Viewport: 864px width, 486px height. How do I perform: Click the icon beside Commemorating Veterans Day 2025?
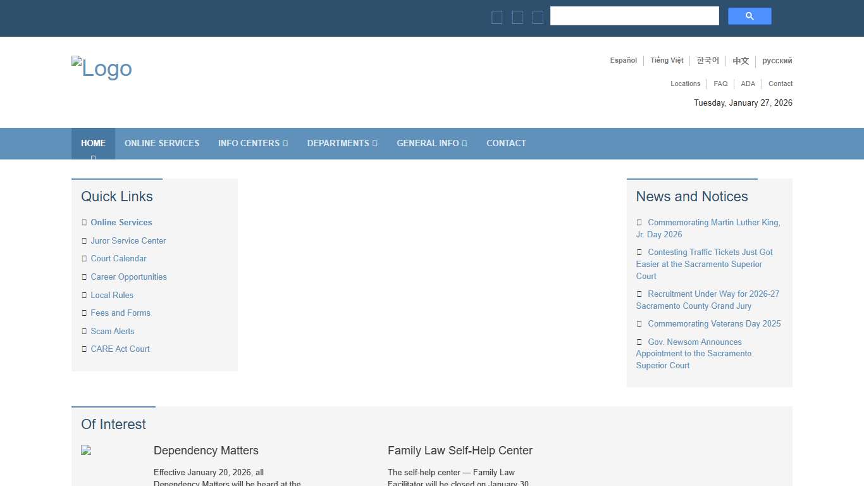pos(639,323)
